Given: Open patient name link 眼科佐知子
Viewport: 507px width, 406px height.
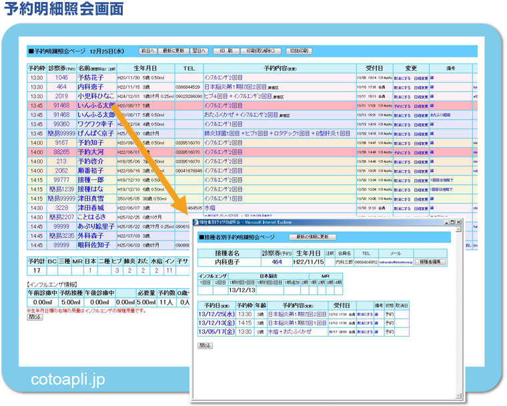Looking at the screenshot, I should pyautogui.click(x=94, y=245).
